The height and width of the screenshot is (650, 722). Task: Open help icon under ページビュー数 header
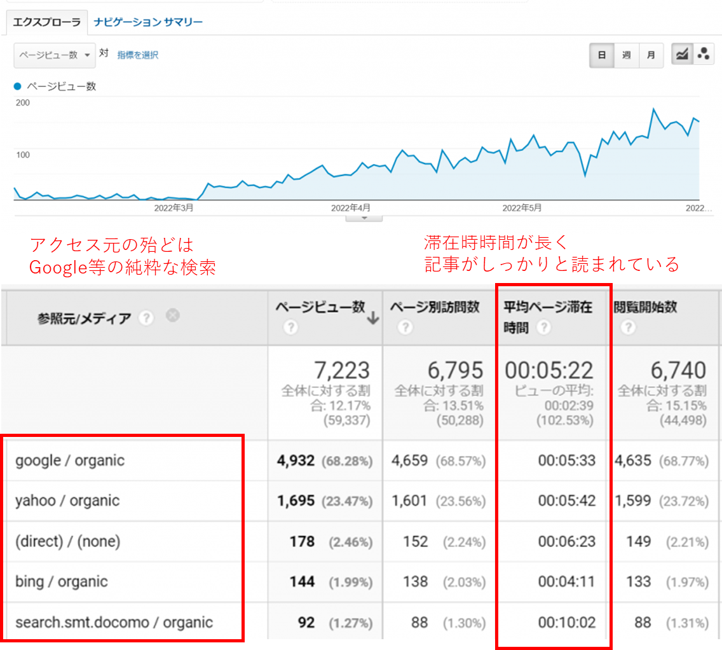click(290, 328)
